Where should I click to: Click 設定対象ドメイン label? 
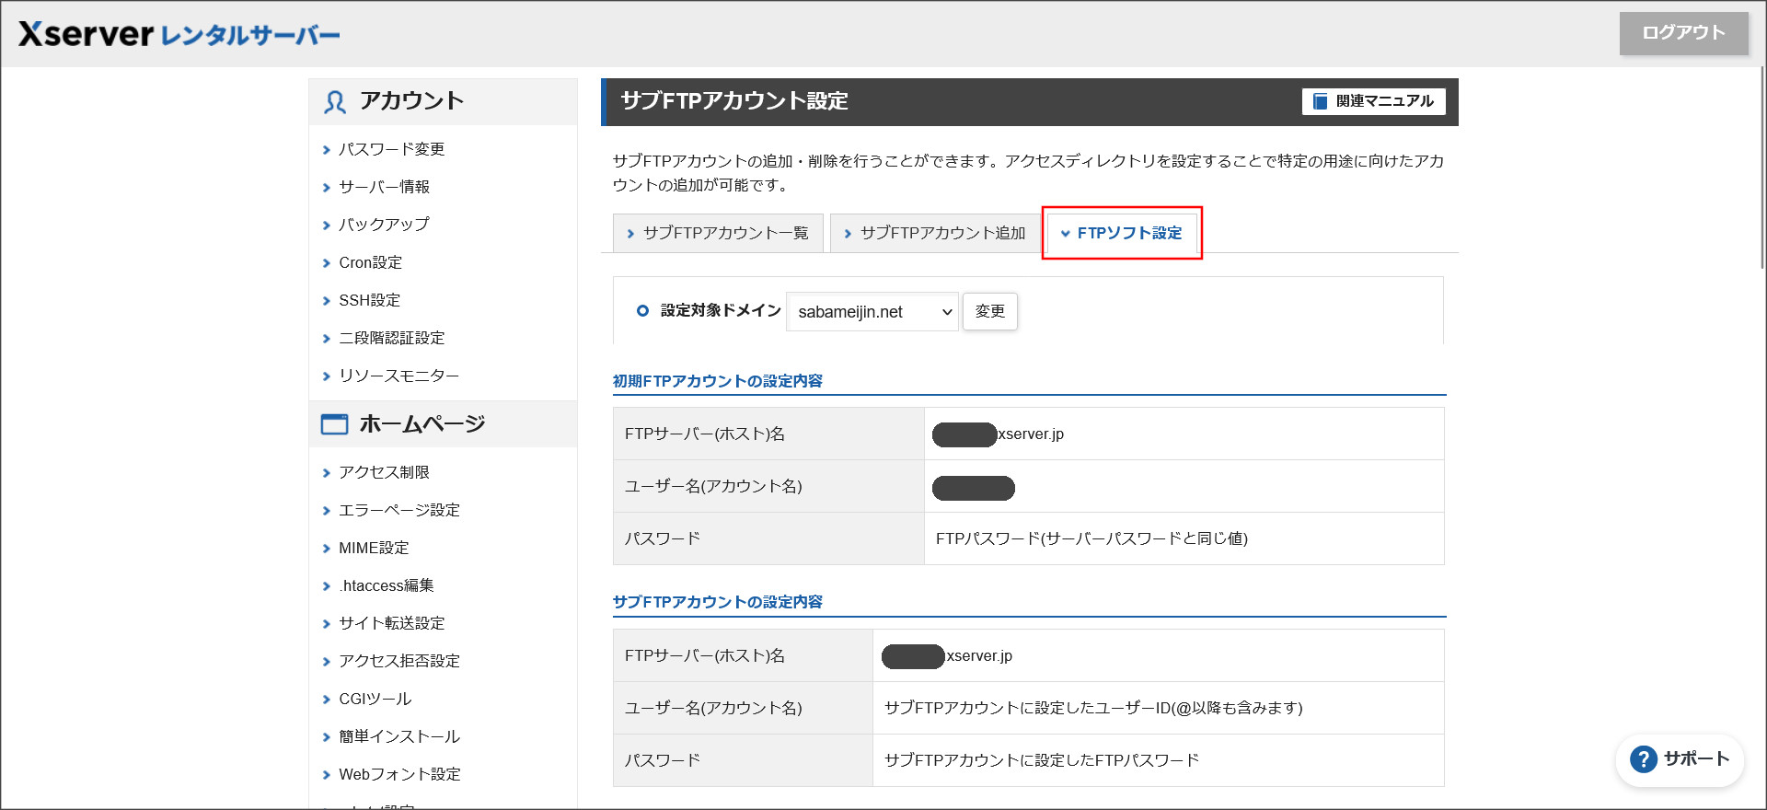click(721, 310)
